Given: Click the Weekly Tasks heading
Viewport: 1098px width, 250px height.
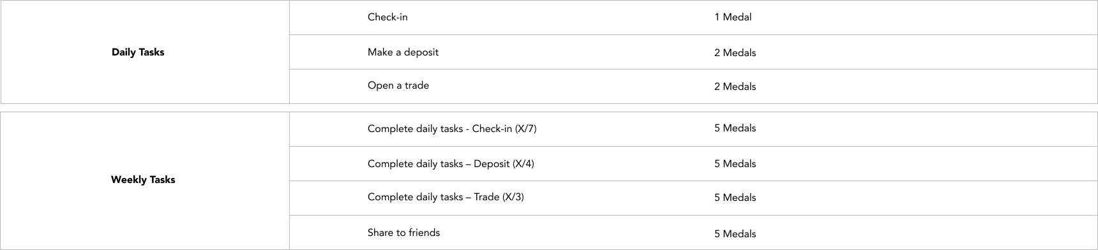Looking at the screenshot, I should click(143, 180).
